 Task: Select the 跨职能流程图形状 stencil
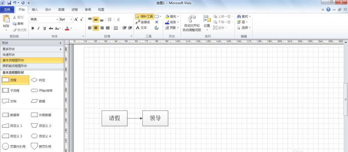tap(32, 66)
